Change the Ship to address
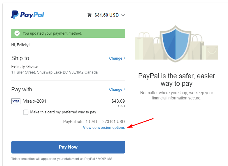The width and height of the screenshot is (228, 166). (x=117, y=58)
